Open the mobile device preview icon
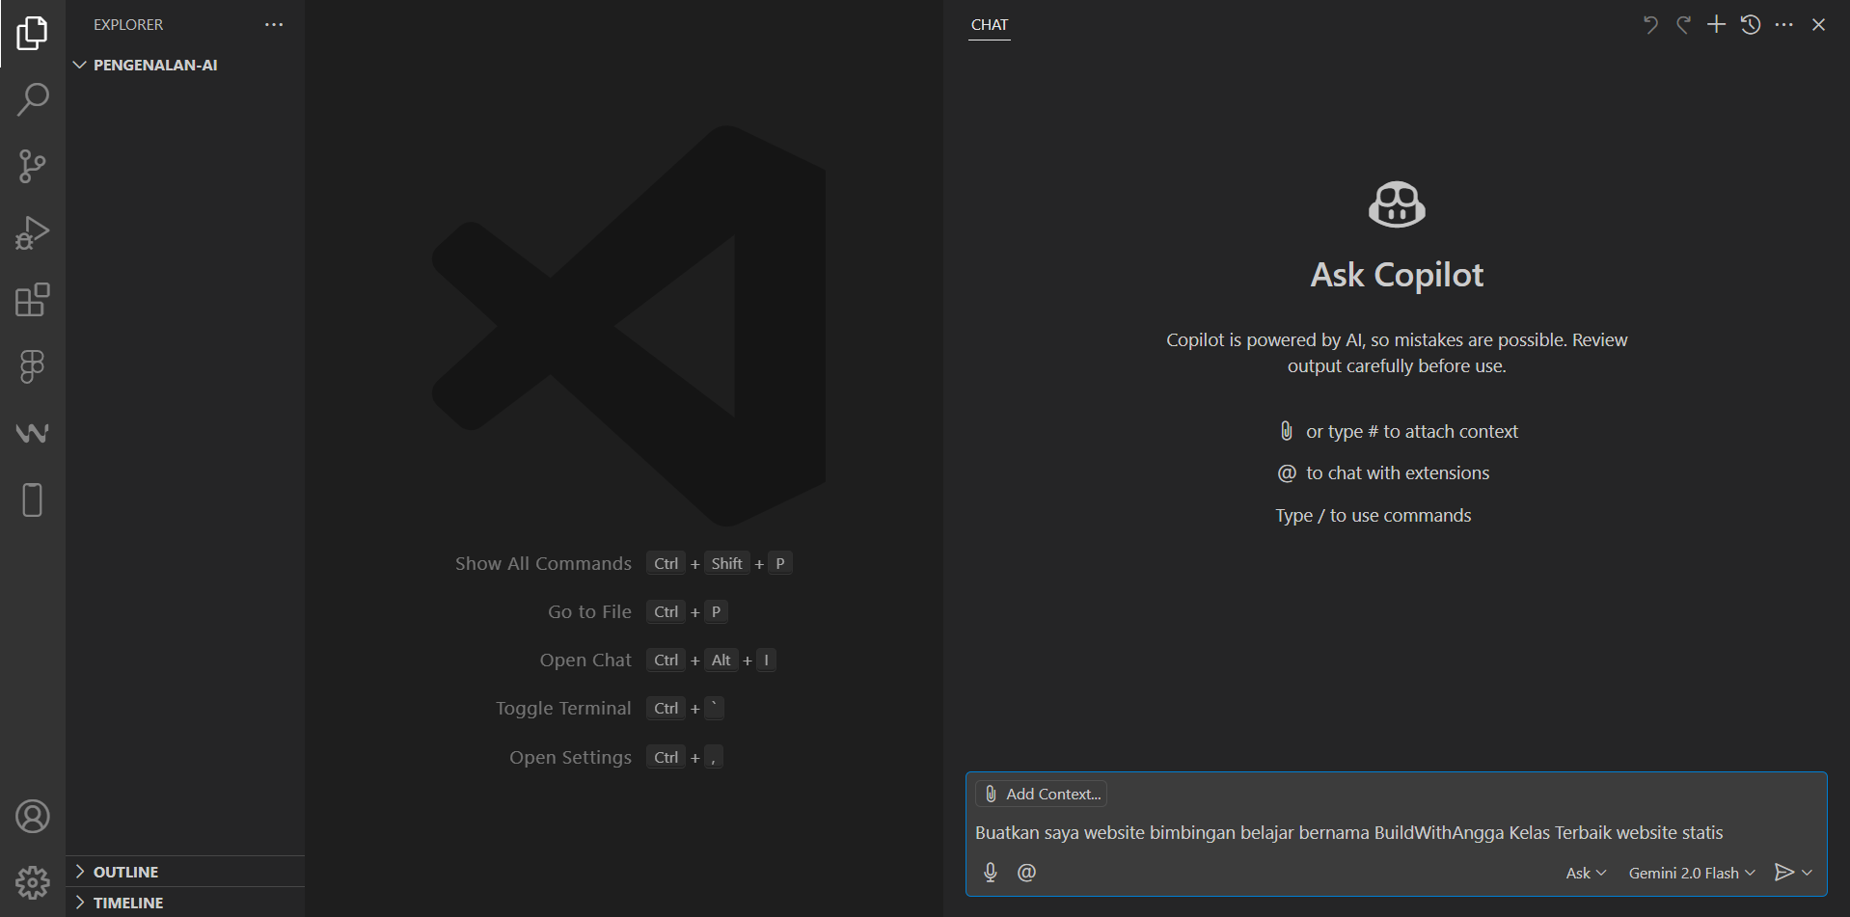 pos(33,500)
